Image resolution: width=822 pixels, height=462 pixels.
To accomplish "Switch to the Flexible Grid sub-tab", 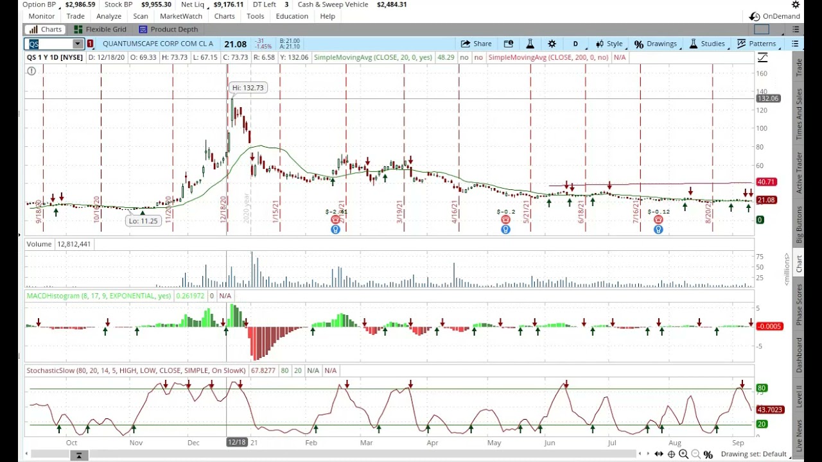I will pos(100,30).
